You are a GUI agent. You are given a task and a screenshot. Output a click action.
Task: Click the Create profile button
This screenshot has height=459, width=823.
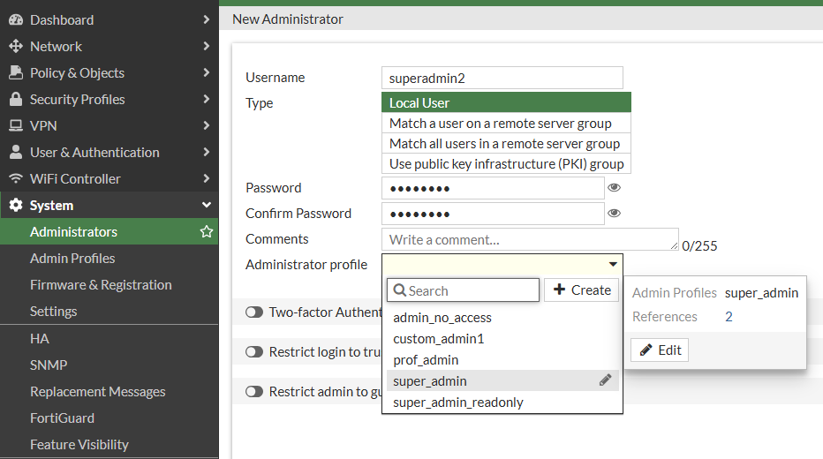(x=582, y=290)
